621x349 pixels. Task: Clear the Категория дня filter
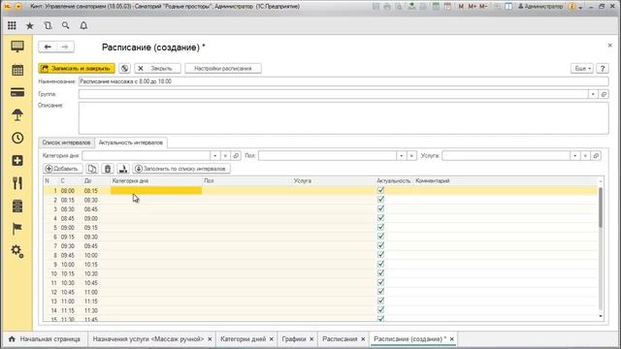pos(225,156)
